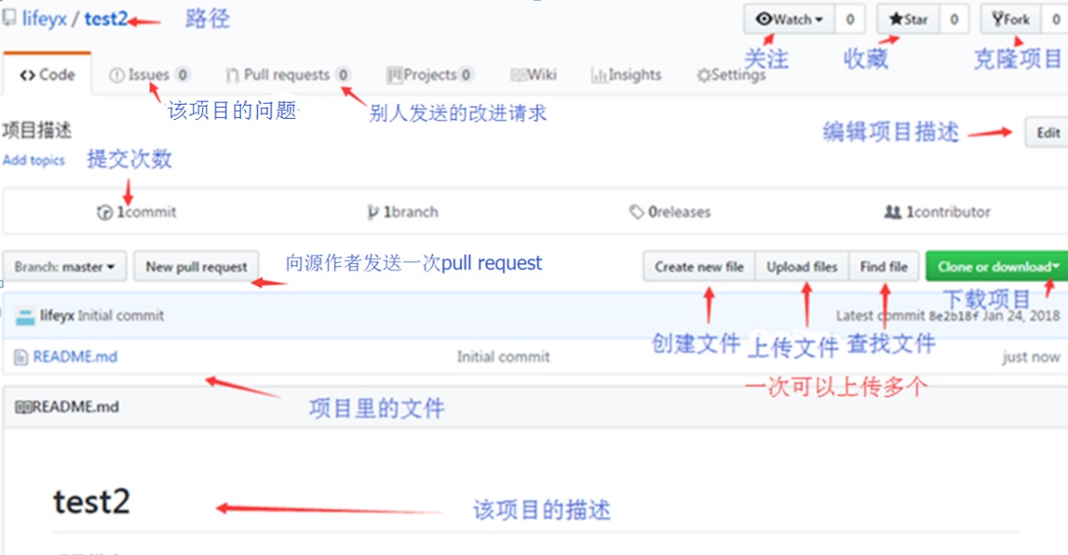Click the people icon beside 1 contributor
The height and width of the screenshot is (555, 1068).
[x=892, y=212]
